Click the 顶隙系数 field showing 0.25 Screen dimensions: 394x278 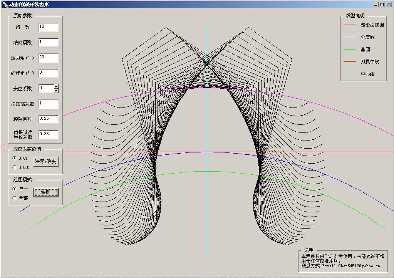[x=49, y=119]
